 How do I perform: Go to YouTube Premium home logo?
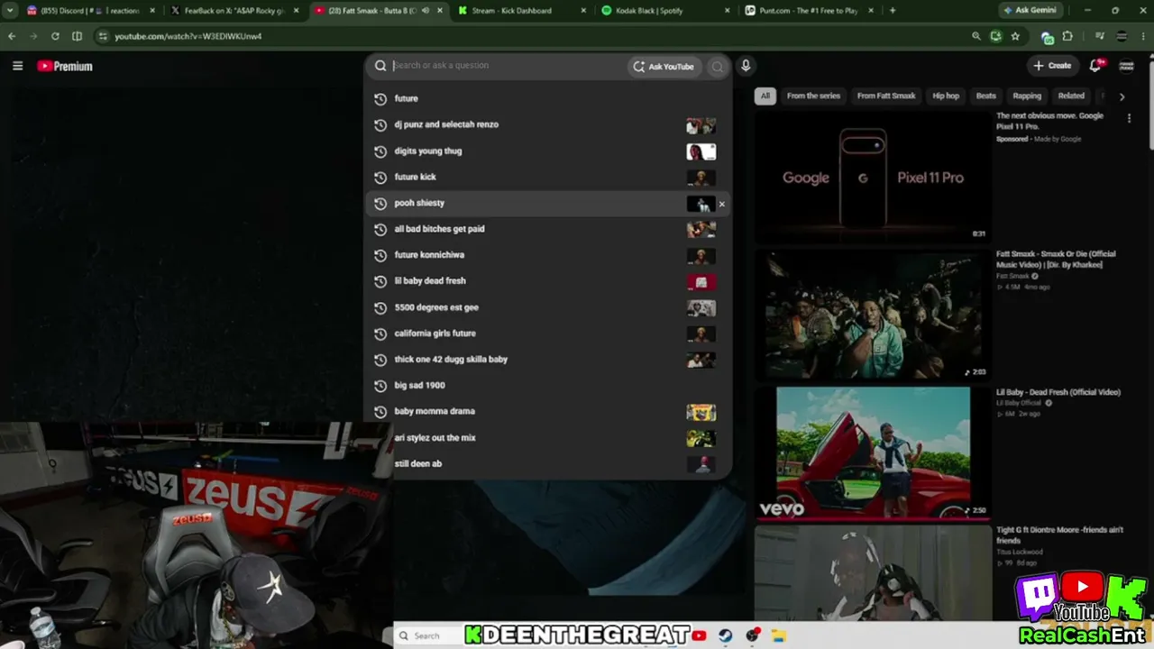65,66
